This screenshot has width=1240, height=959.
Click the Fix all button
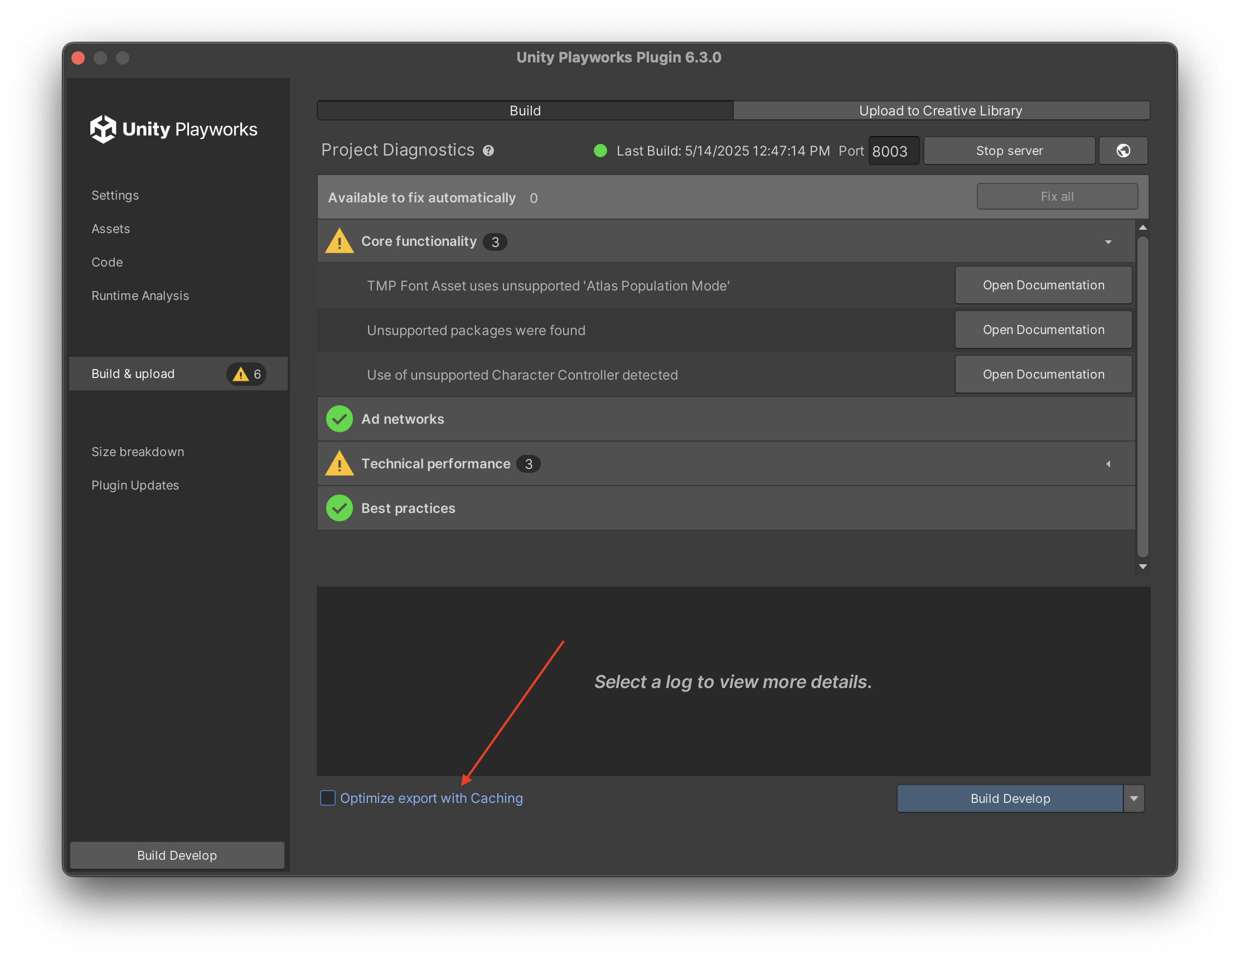pyautogui.click(x=1057, y=196)
